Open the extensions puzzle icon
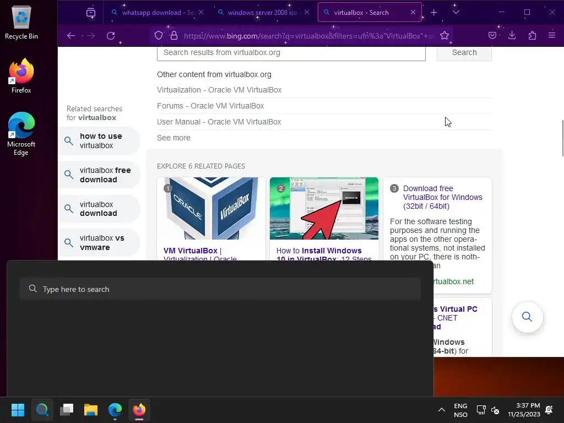Screen dimensions: 564x423 532,35
